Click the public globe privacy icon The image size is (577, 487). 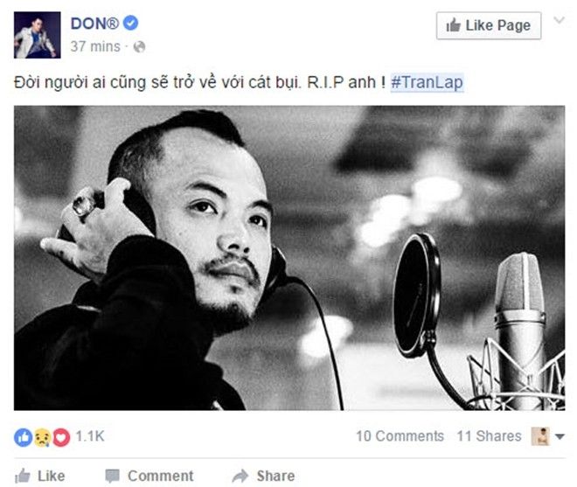pos(140,47)
